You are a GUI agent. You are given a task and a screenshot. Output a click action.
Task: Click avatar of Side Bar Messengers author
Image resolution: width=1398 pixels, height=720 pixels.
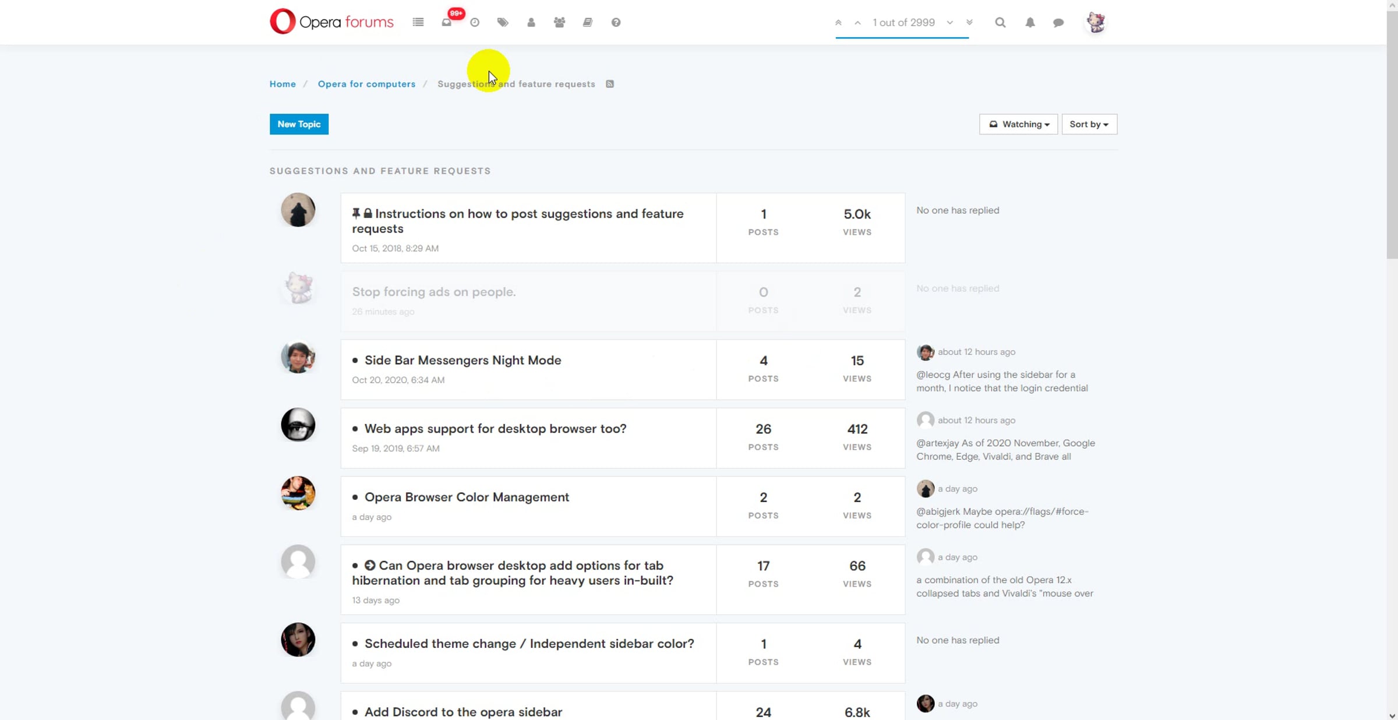(x=298, y=357)
